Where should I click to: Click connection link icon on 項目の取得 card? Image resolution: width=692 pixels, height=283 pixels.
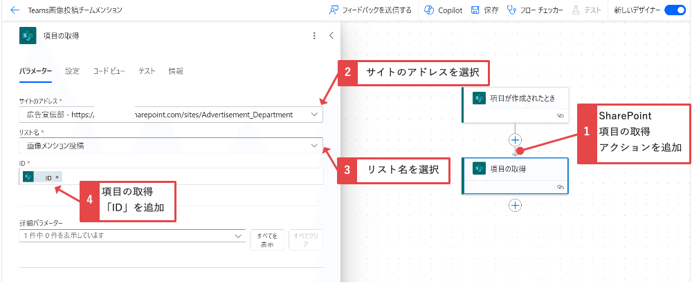coord(561,187)
